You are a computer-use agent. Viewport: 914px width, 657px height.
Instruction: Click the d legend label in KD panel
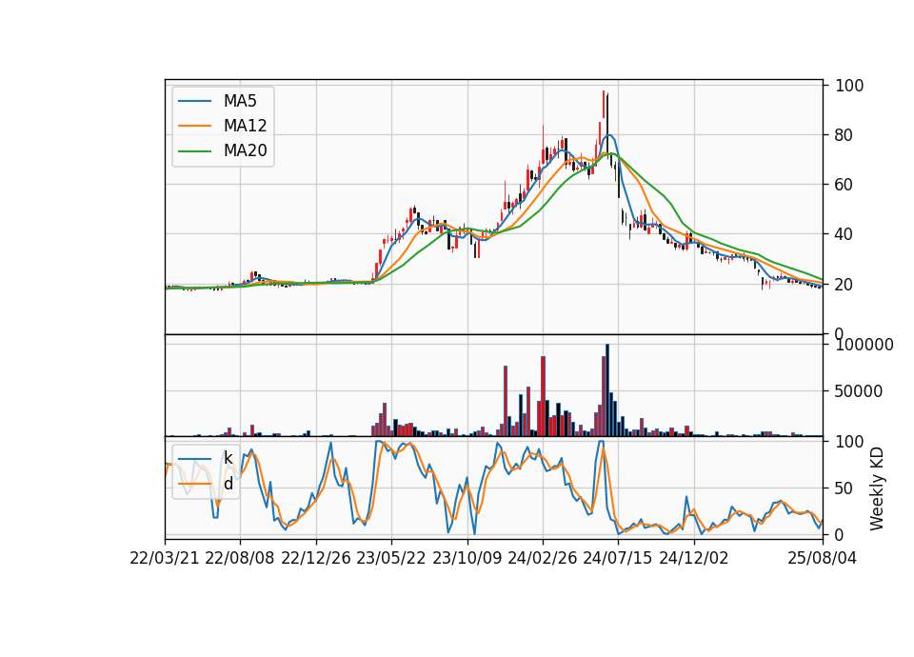(x=228, y=484)
